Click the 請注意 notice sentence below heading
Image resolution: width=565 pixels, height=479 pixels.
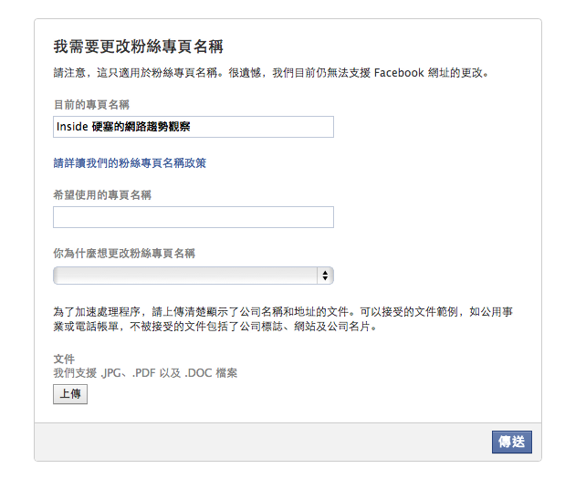point(271,73)
